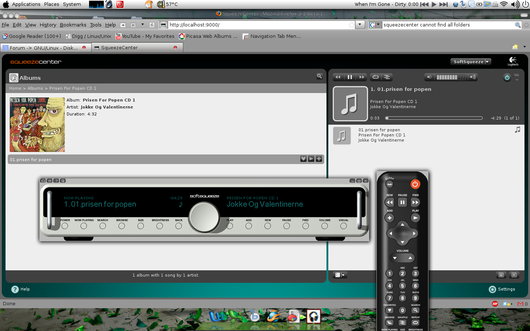530x331 pixels.
Task: Open the Prisen For Popen album cover
Action: [x=37, y=125]
